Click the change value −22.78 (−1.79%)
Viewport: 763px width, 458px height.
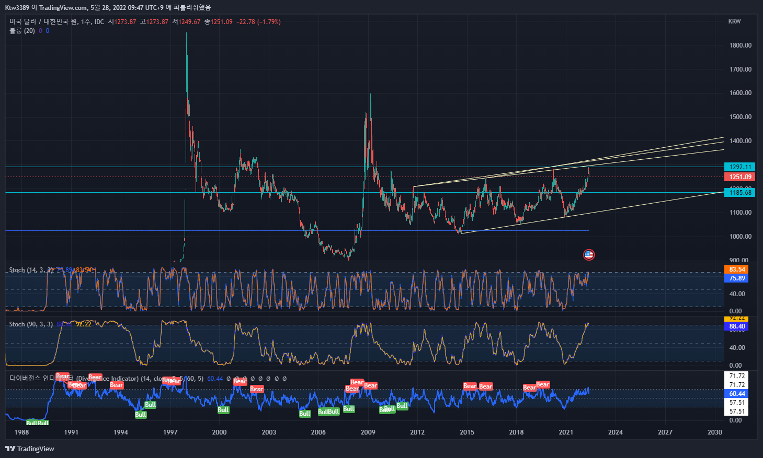(x=259, y=22)
